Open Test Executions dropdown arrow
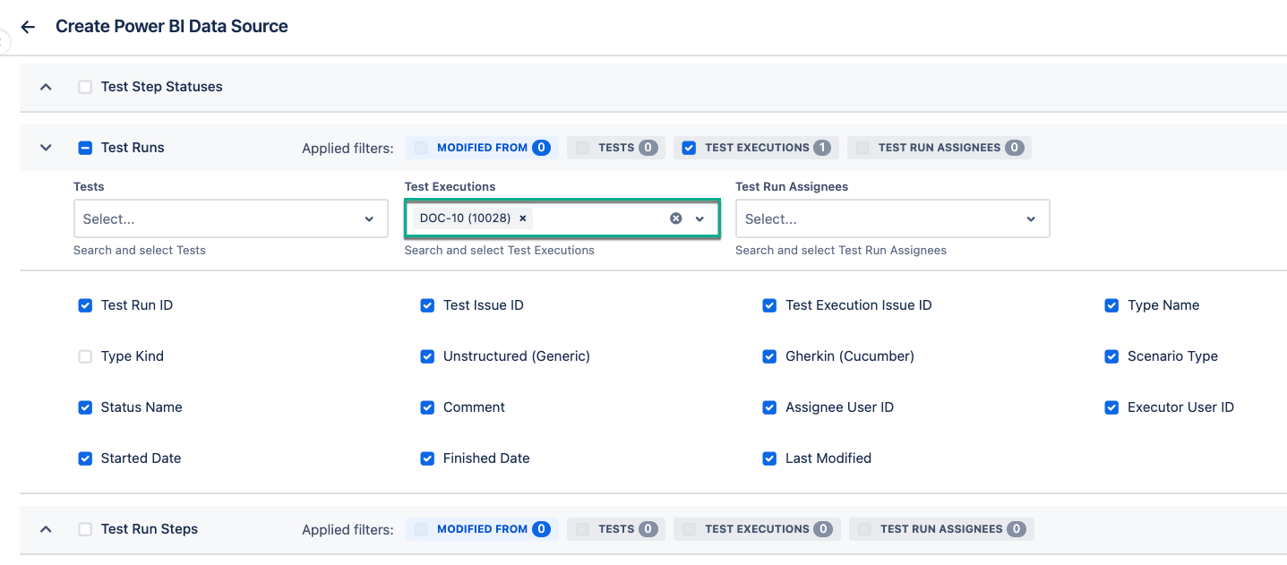The width and height of the screenshot is (1287, 565). (x=700, y=218)
